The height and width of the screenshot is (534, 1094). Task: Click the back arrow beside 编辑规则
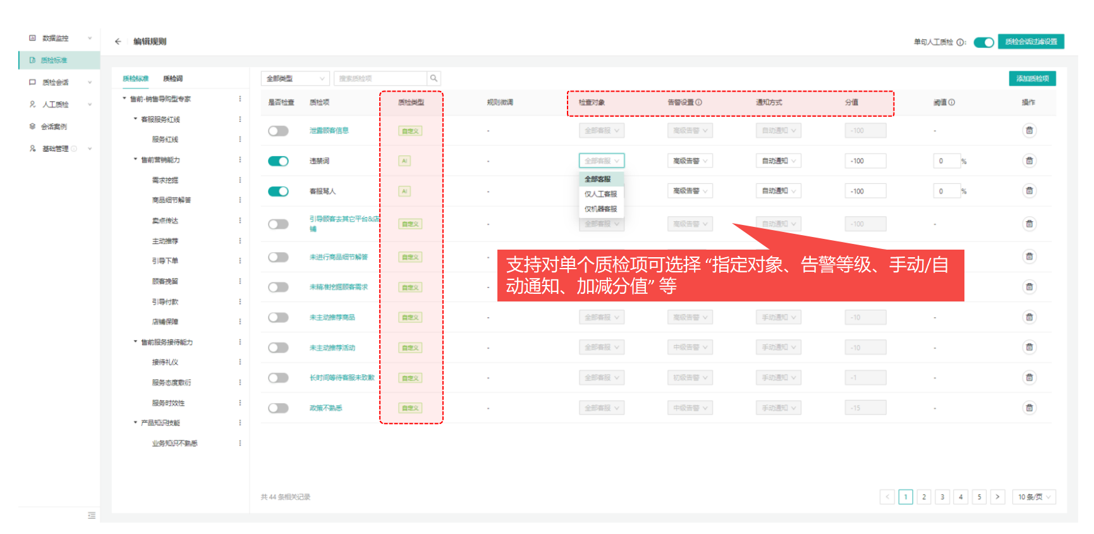(118, 42)
